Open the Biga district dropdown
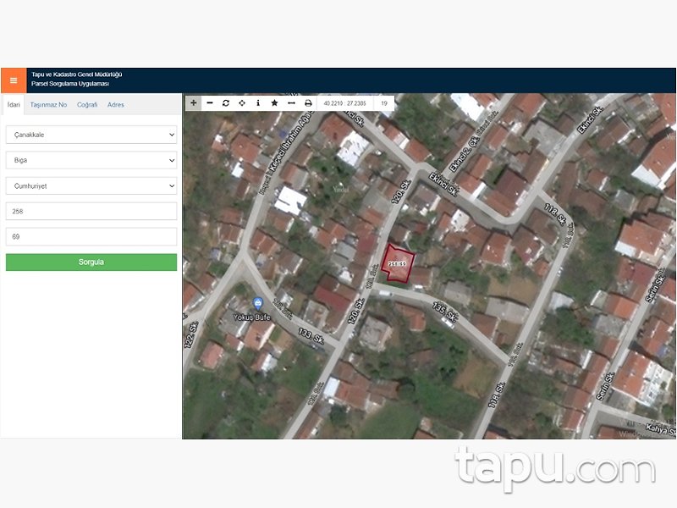Viewport: 677px width, 508px height. coord(91,160)
